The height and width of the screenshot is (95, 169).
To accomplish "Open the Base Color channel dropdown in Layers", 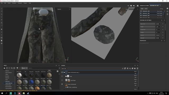I will pos(64,69).
